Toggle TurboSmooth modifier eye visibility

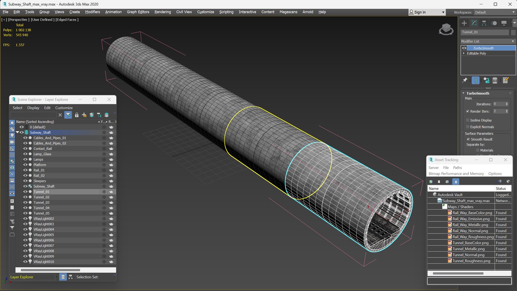(x=464, y=48)
